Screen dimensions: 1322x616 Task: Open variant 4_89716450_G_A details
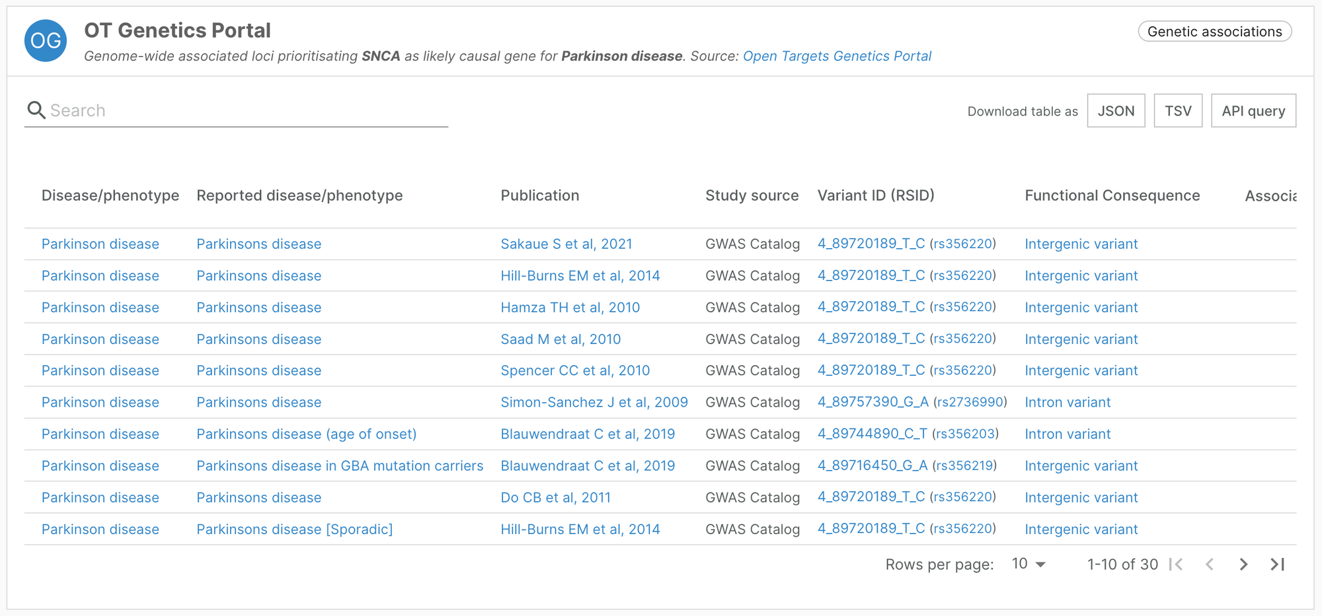(x=871, y=465)
